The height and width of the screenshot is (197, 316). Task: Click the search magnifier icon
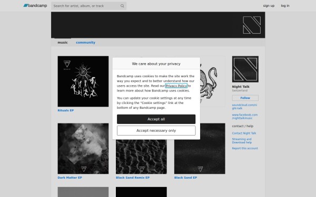(x=122, y=6)
